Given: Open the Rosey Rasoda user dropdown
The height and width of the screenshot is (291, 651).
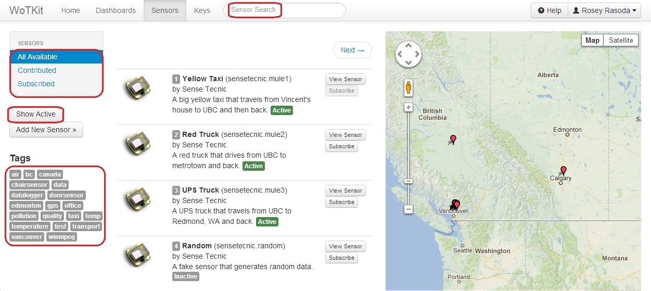Looking at the screenshot, I should [x=604, y=10].
